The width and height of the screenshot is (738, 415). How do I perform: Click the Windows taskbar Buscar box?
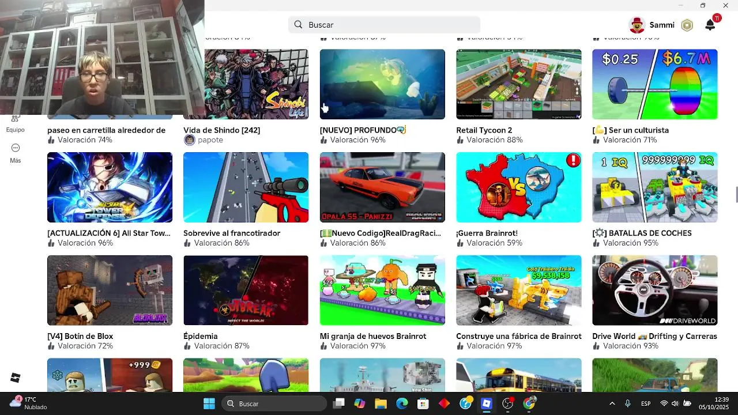[x=274, y=403]
